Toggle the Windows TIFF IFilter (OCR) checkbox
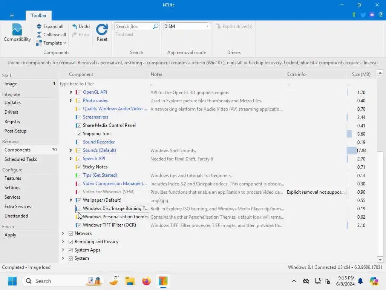The image size is (386, 290). point(79,225)
